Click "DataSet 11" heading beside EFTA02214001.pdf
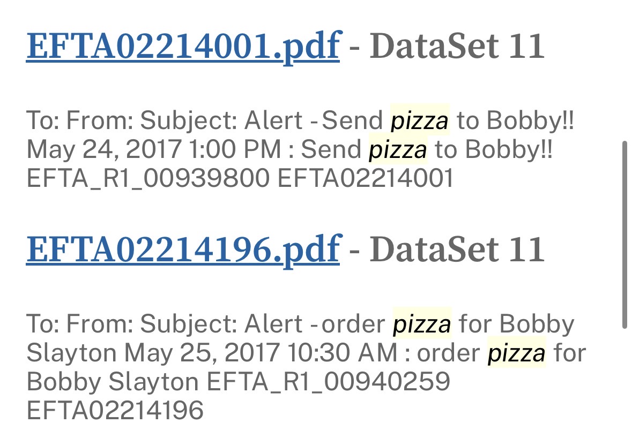The height and width of the screenshot is (446, 632). pyautogui.click(x=457, y=46)
